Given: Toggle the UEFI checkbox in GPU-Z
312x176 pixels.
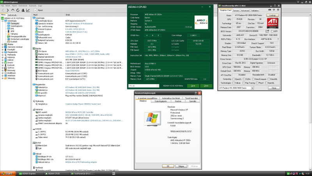Looking at the screenshot, I should point(272,31).
